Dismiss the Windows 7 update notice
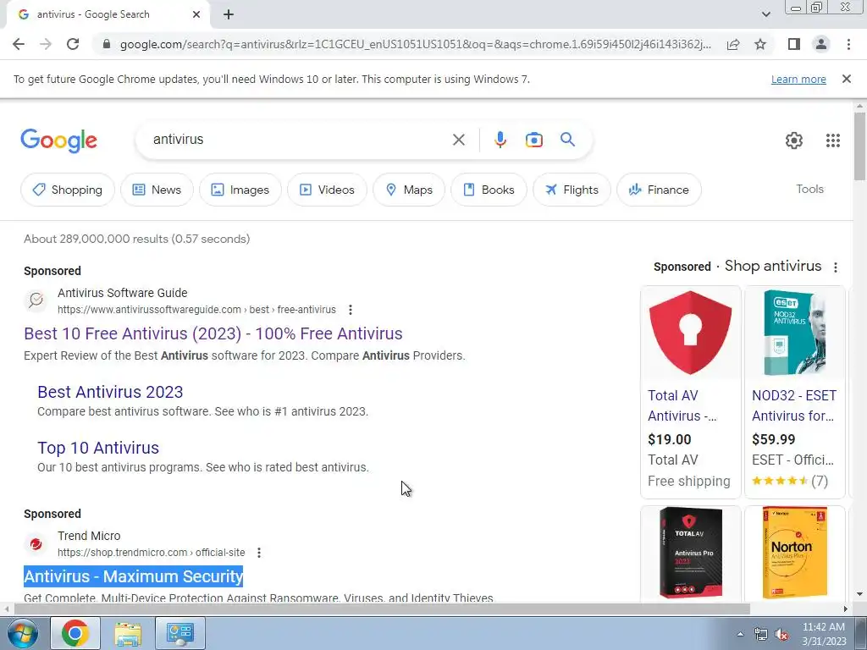 tap(847, 79)
